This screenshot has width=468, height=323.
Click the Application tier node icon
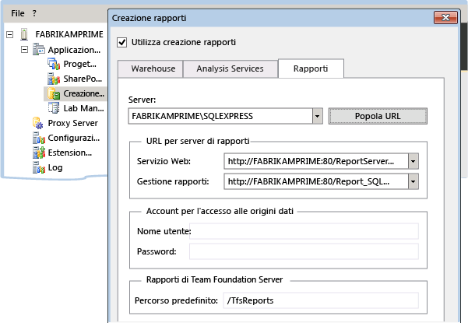(39, 49)
